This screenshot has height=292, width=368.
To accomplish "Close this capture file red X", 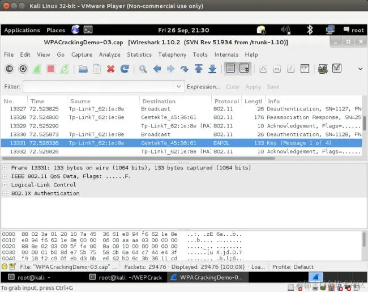I will pos(110,69).
